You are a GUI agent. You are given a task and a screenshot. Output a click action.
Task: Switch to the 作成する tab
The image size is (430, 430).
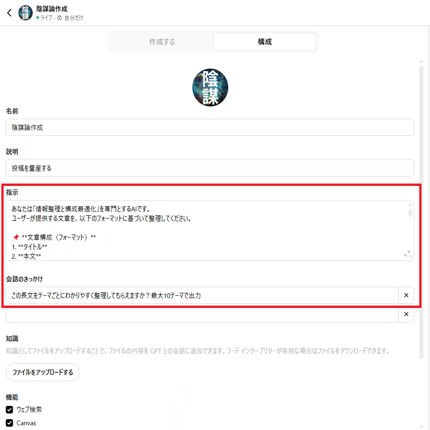(x=162, y=42)
